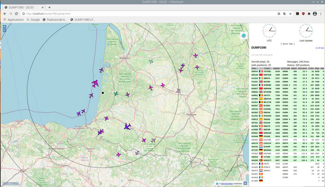325x187 pixels.
Task: Select the VOE2KU aircraft row
Action: tap(288, 119)
